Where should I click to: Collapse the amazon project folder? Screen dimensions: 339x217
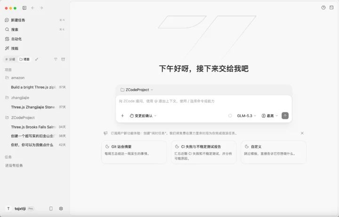click(34, 77)
